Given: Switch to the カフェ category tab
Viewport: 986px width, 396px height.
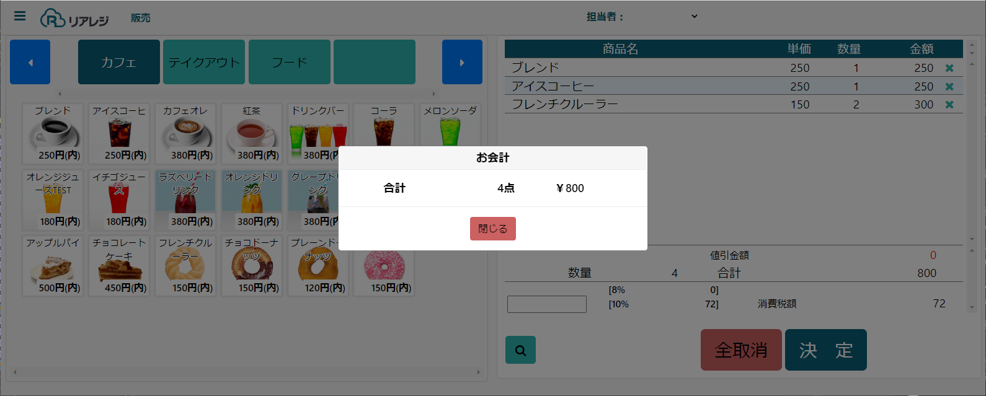Looking at the screenshot, I should pyautogui.click(x=118, y=62).
